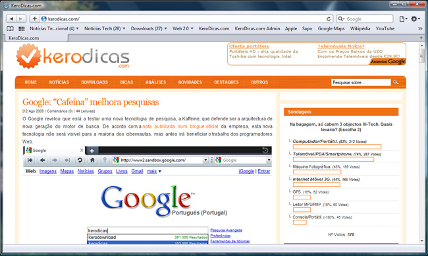Viewport: 428px width, 256px height.
Task: Focus the 'Pesquisar sobre...' site search field
Action: point(361,82)
